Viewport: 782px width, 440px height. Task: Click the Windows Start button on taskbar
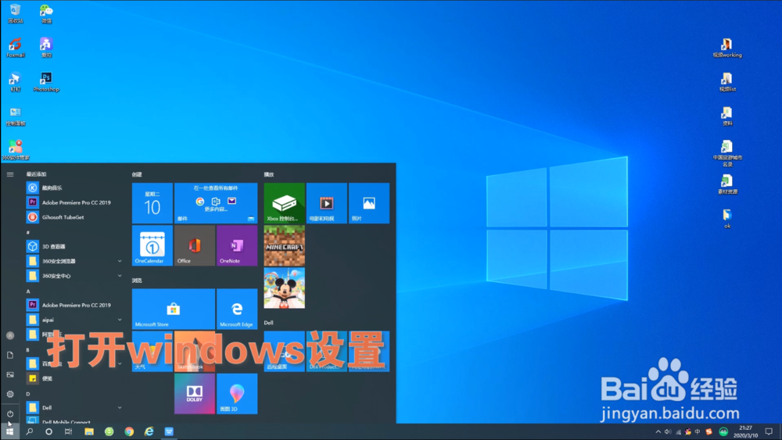(x=9, y=431)
